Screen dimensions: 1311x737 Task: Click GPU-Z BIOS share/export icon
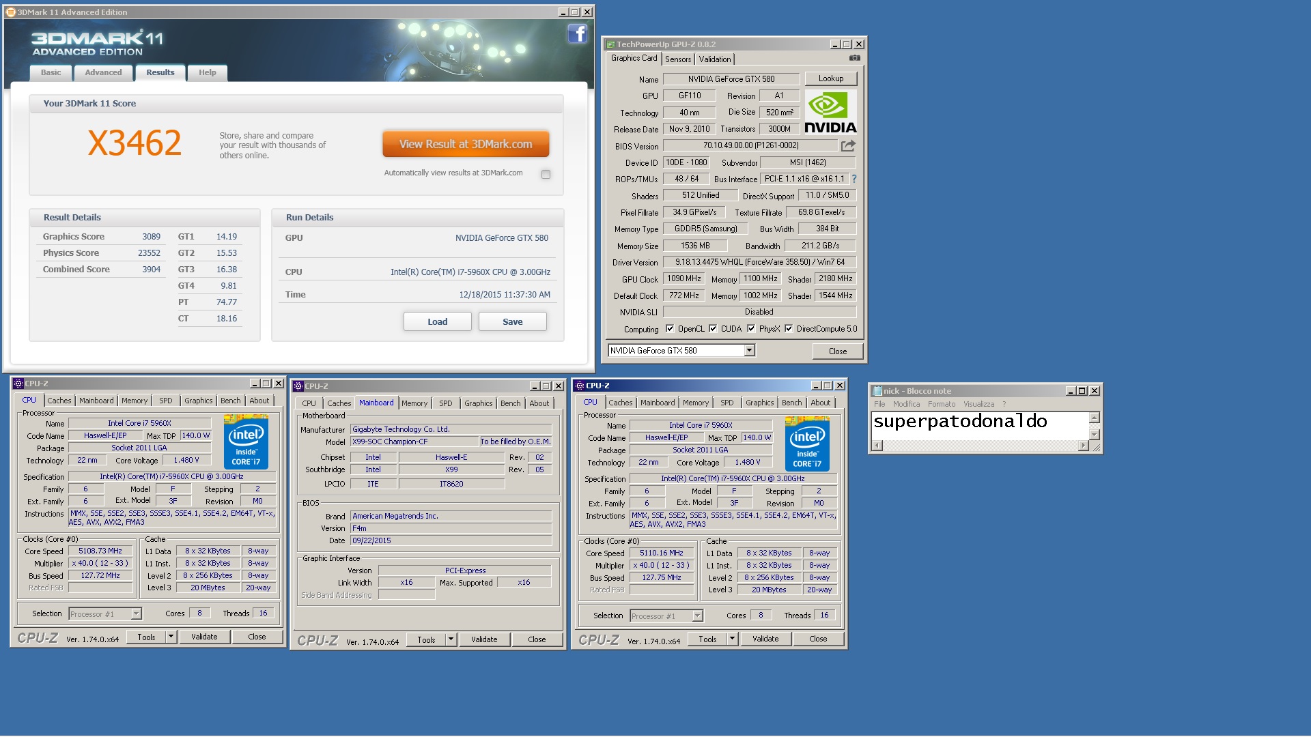coord(848,145)
